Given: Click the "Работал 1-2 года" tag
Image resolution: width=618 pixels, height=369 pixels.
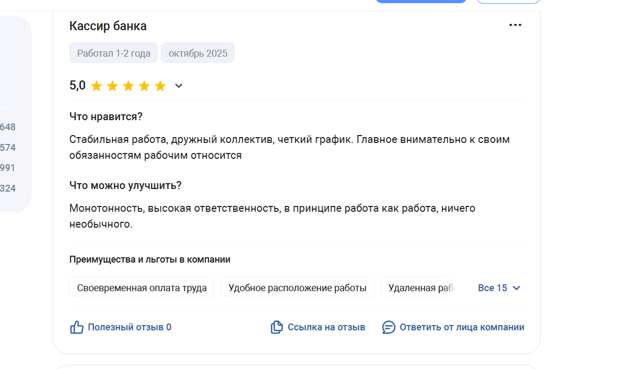Looking at the screenshot, I should [x=114, y=53].
